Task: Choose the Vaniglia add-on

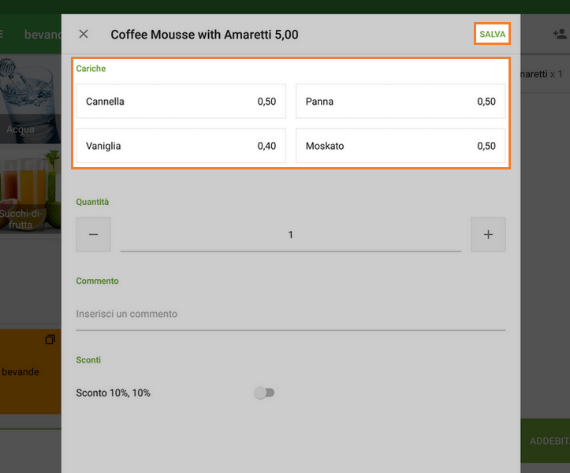Action: coord(181,146)
